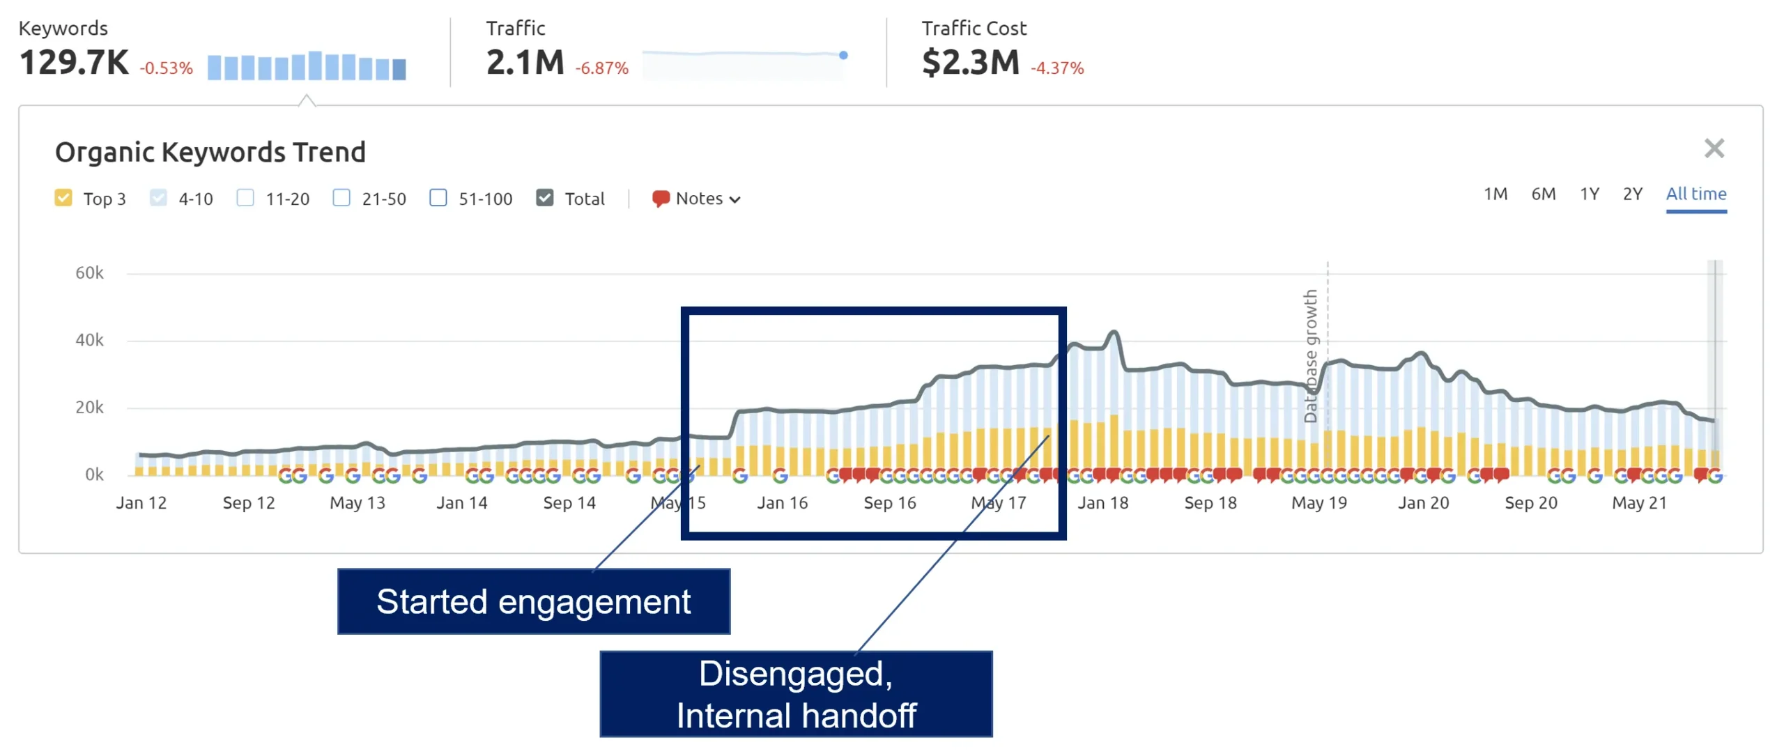Expand the Notes dropdown chevron

(x=735, y=199)
